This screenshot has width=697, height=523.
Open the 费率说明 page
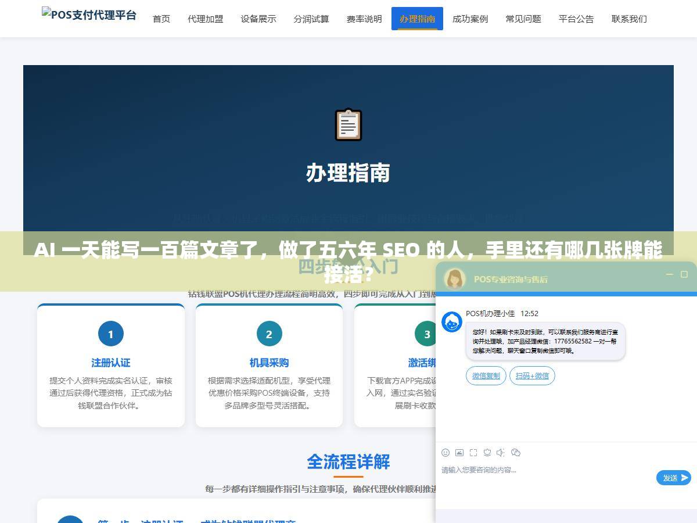click(364, 19)
